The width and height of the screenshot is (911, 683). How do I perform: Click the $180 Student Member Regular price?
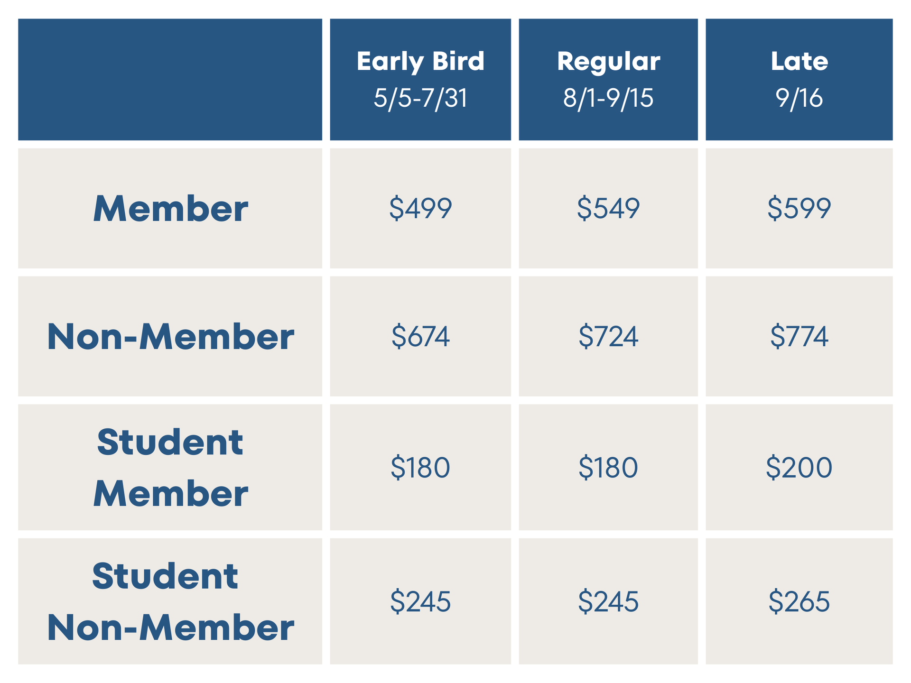608,467
